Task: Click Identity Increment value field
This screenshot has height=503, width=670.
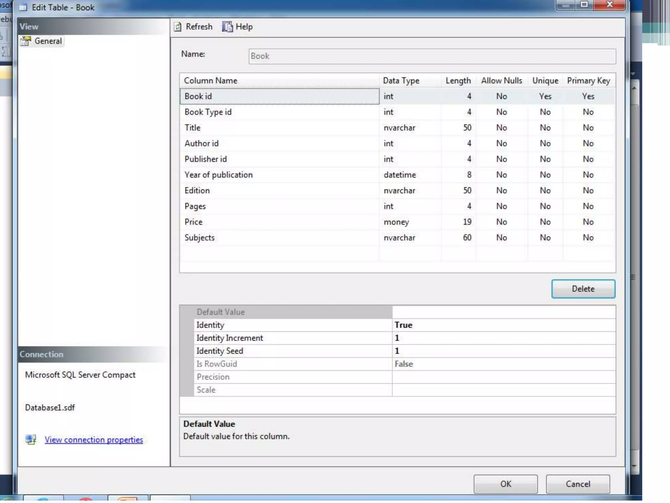Action: click(x=504, y=338)
